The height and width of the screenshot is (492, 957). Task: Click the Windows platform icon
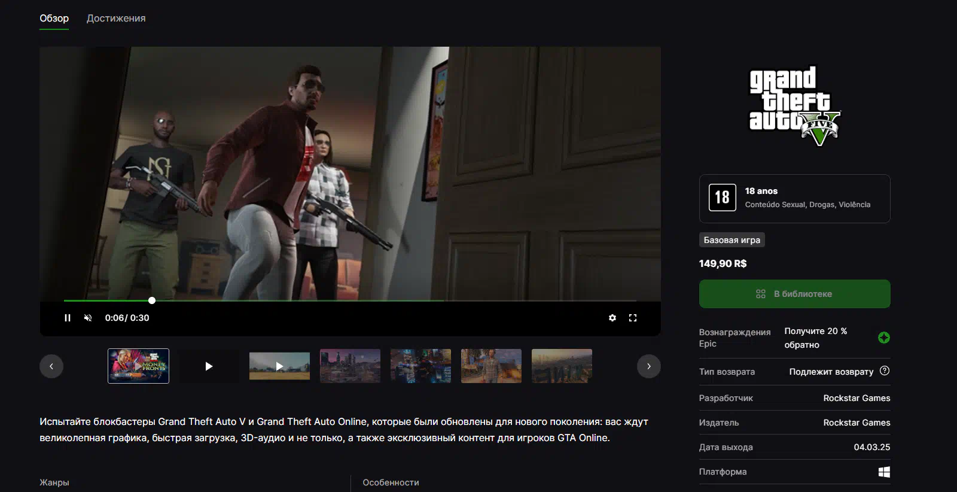tap(884, 472)
